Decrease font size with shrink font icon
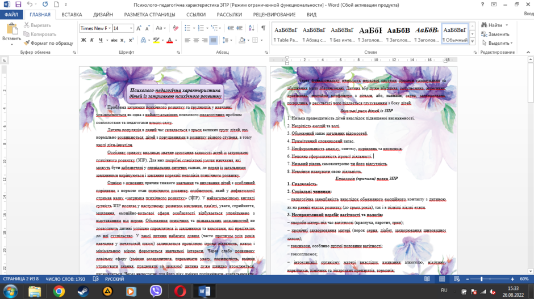Viewport: 534px width, 299px height. (148, 28)
